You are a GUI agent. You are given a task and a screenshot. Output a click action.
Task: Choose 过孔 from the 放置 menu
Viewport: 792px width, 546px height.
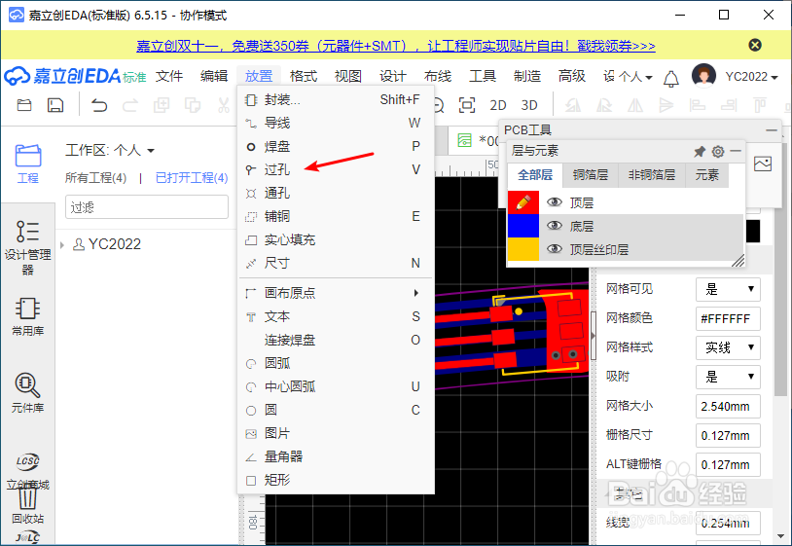[x=336, y=169]
